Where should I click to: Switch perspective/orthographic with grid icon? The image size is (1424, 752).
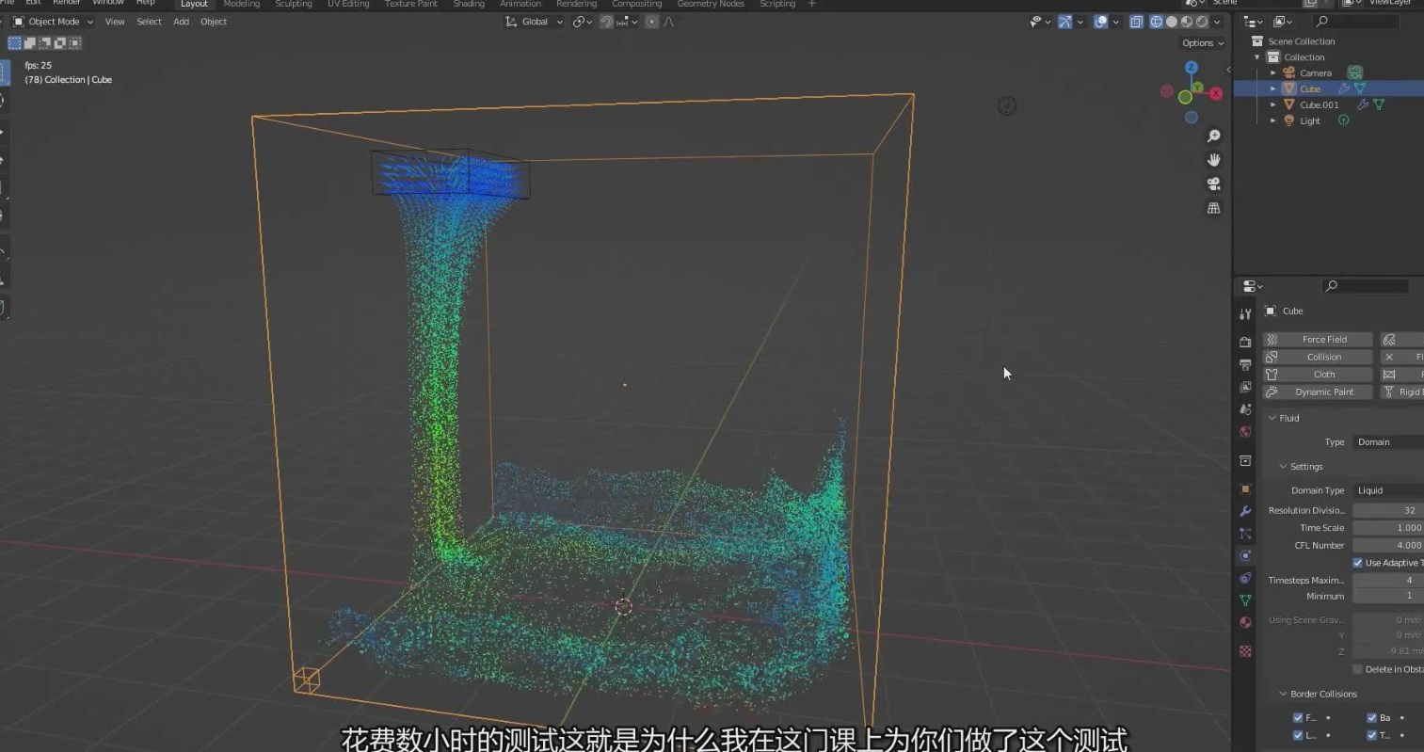(x=1213, y=208)
